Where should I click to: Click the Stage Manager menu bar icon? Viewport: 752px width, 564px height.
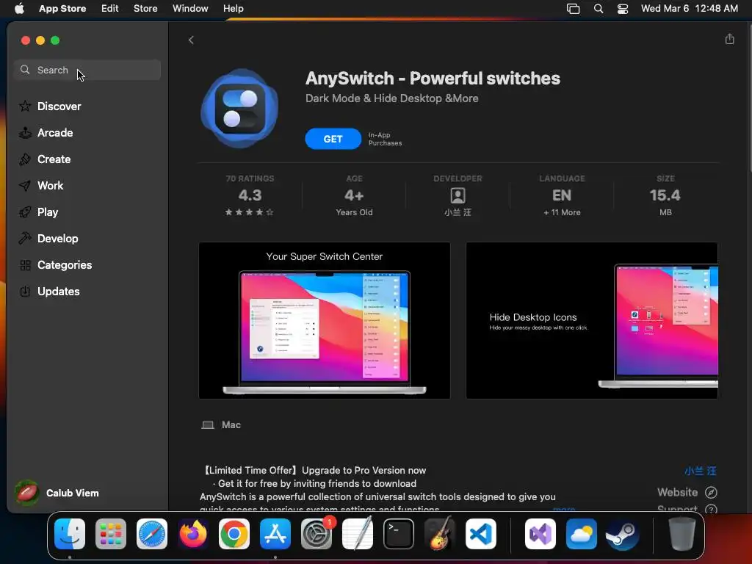573,9
